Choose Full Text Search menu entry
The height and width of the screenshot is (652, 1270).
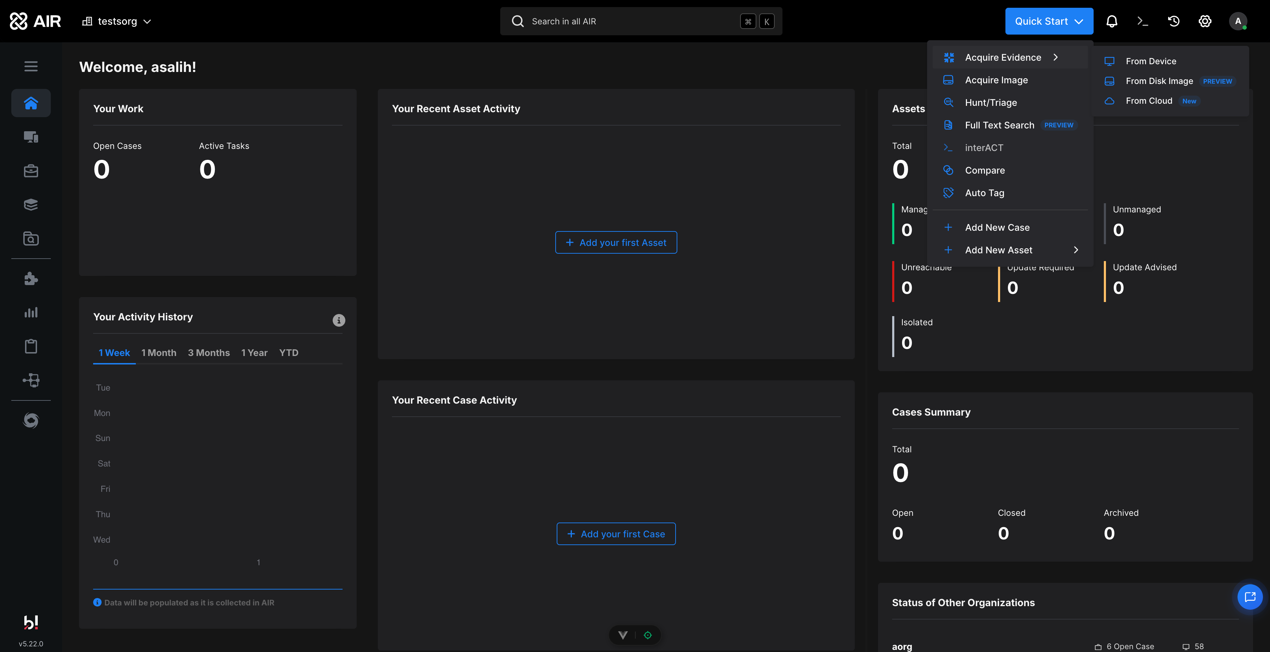1010,125
